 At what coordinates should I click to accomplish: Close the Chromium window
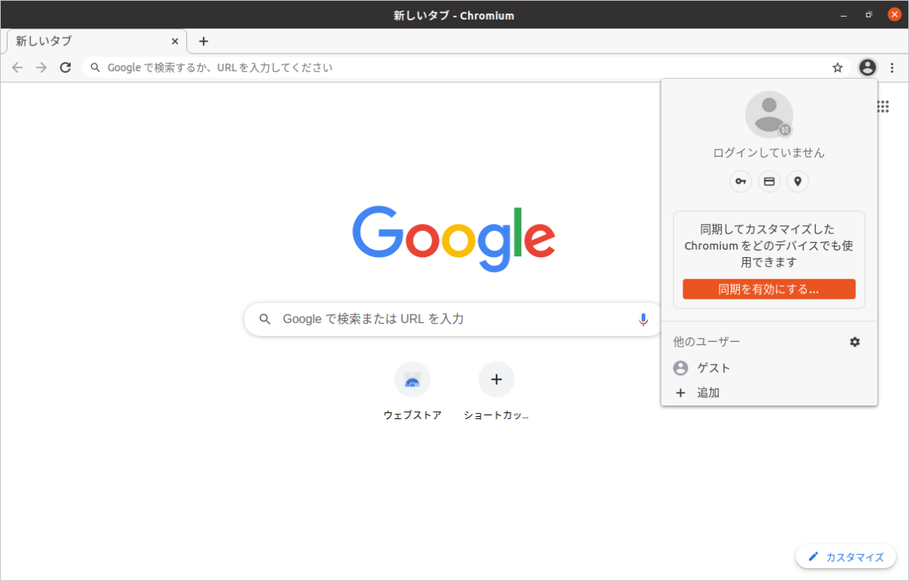click(x=894, y=14)
